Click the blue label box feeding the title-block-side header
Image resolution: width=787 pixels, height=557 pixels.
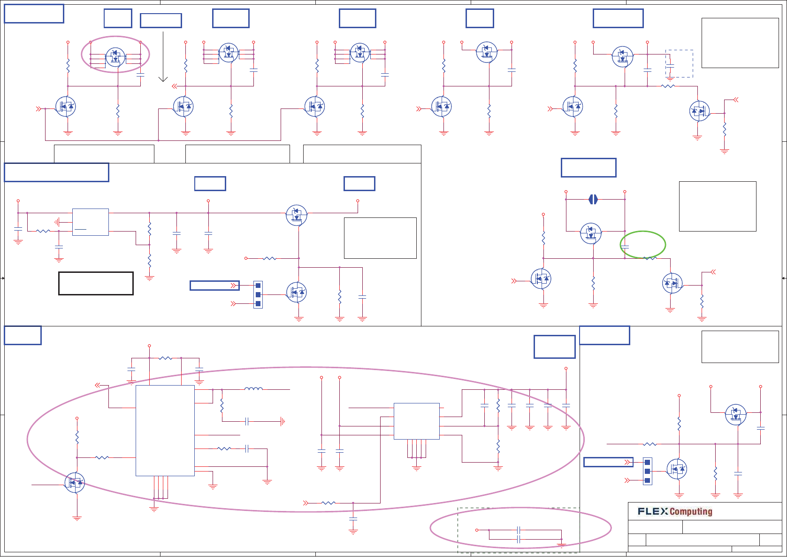(x=608, y=462)
